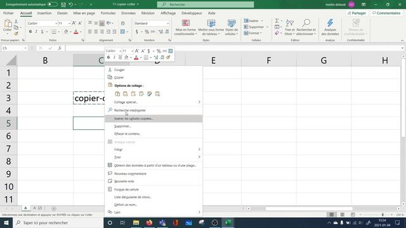Click the ribbon font color red A

[x=76, y=32]
